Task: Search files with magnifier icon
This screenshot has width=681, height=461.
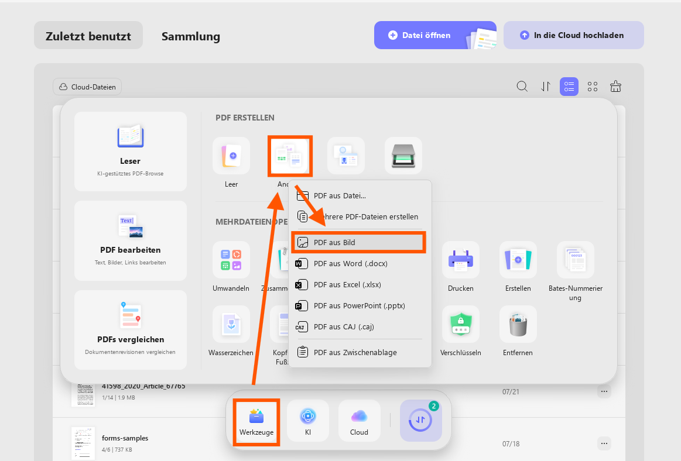Action: (522, 87)
